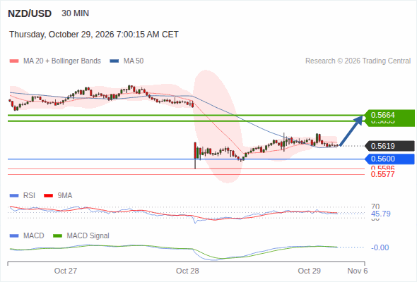The image size is (417, 282).
Task: Click the 'MACD Signal' legend label
Action: (88, 236)
